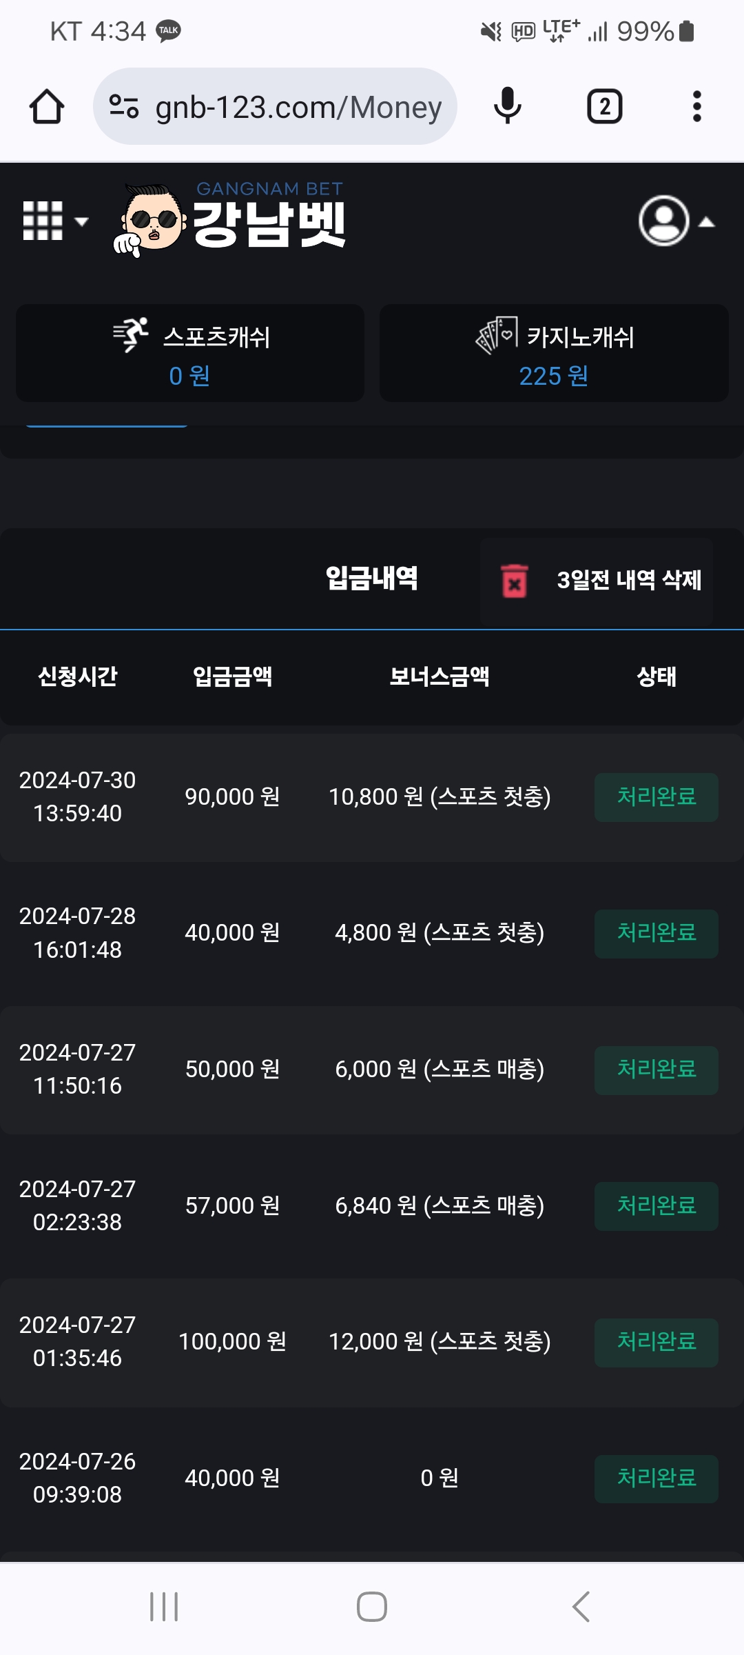
Task: Tap the red trash delete icon
Action: tap(514, 581)
